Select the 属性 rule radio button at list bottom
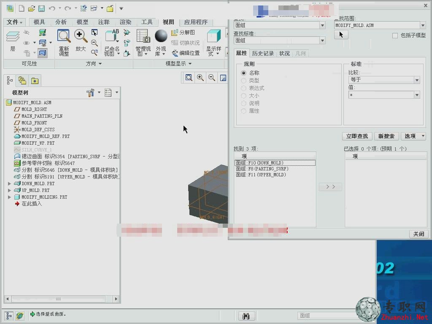Viewport: 432px width, 324px height. (243, 111)
